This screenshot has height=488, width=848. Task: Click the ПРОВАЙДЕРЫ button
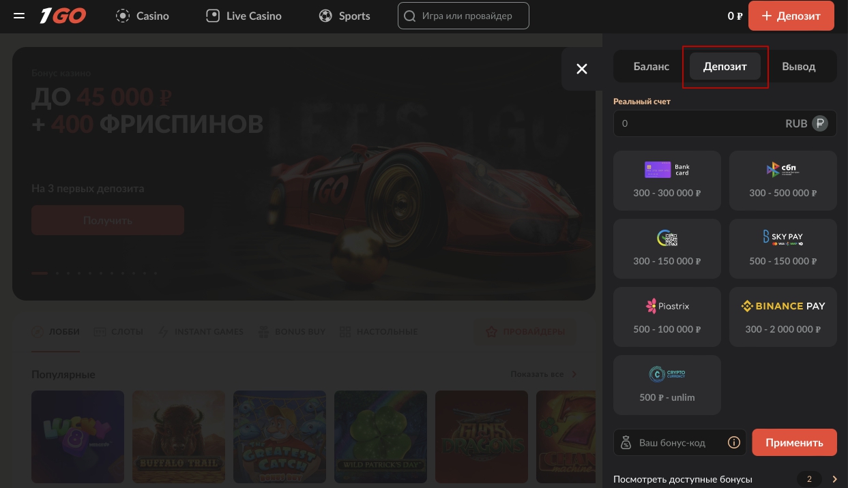[x=525, y=332]
